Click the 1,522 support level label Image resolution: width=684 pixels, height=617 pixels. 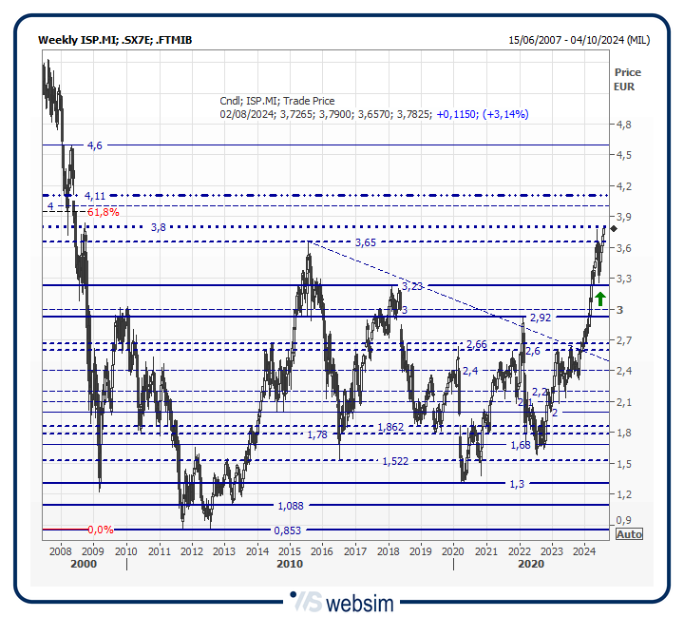(x=396, y=461)
